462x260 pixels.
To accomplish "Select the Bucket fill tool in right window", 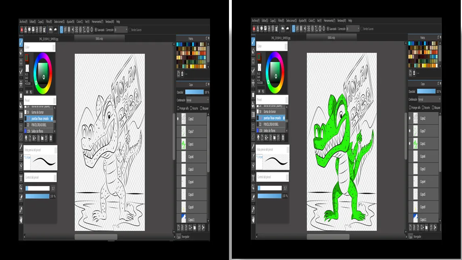I will [x=253, y=105].
